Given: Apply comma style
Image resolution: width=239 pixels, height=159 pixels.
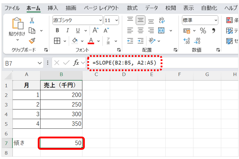Looking at the screenshot, I should (214, 31).
